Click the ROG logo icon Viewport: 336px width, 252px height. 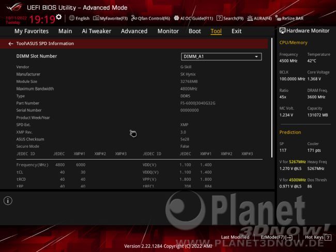14,7
